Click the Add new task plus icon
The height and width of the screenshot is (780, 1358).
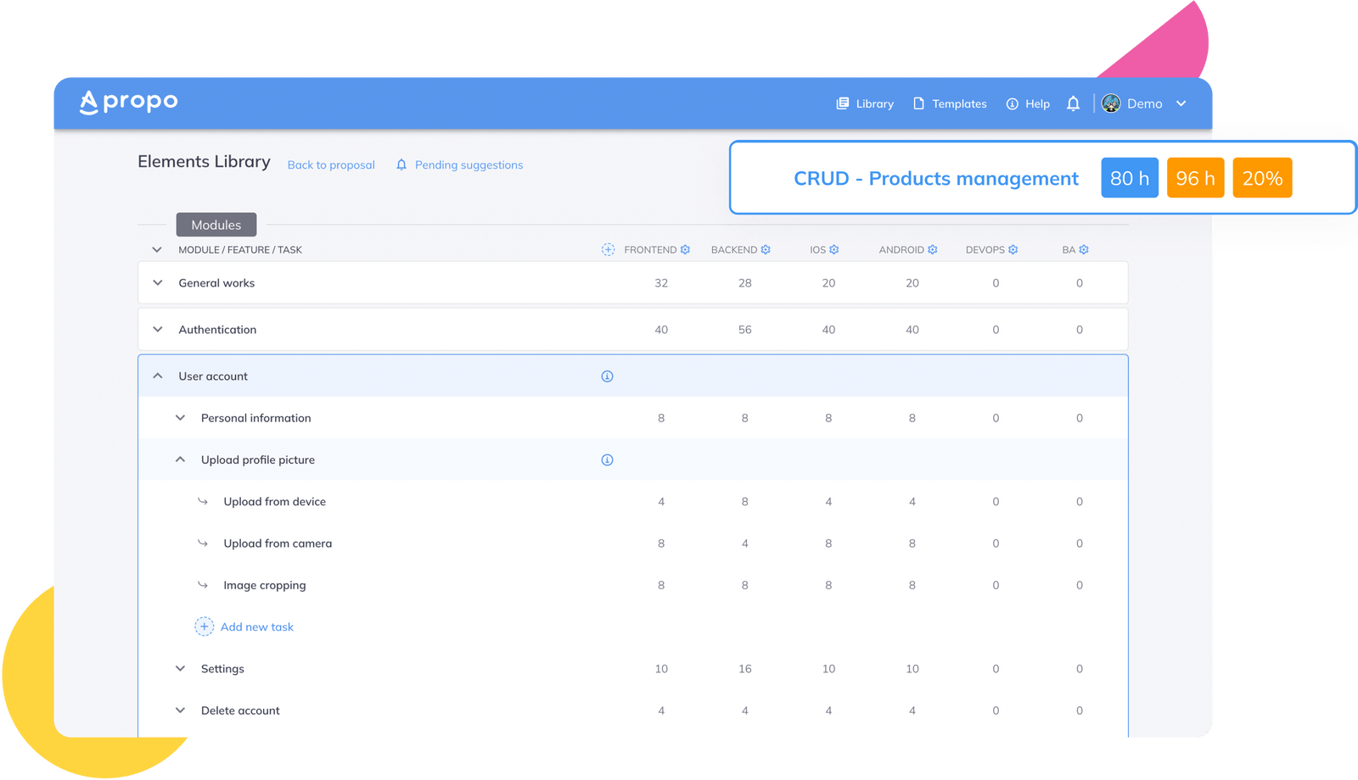click(204, 627)
